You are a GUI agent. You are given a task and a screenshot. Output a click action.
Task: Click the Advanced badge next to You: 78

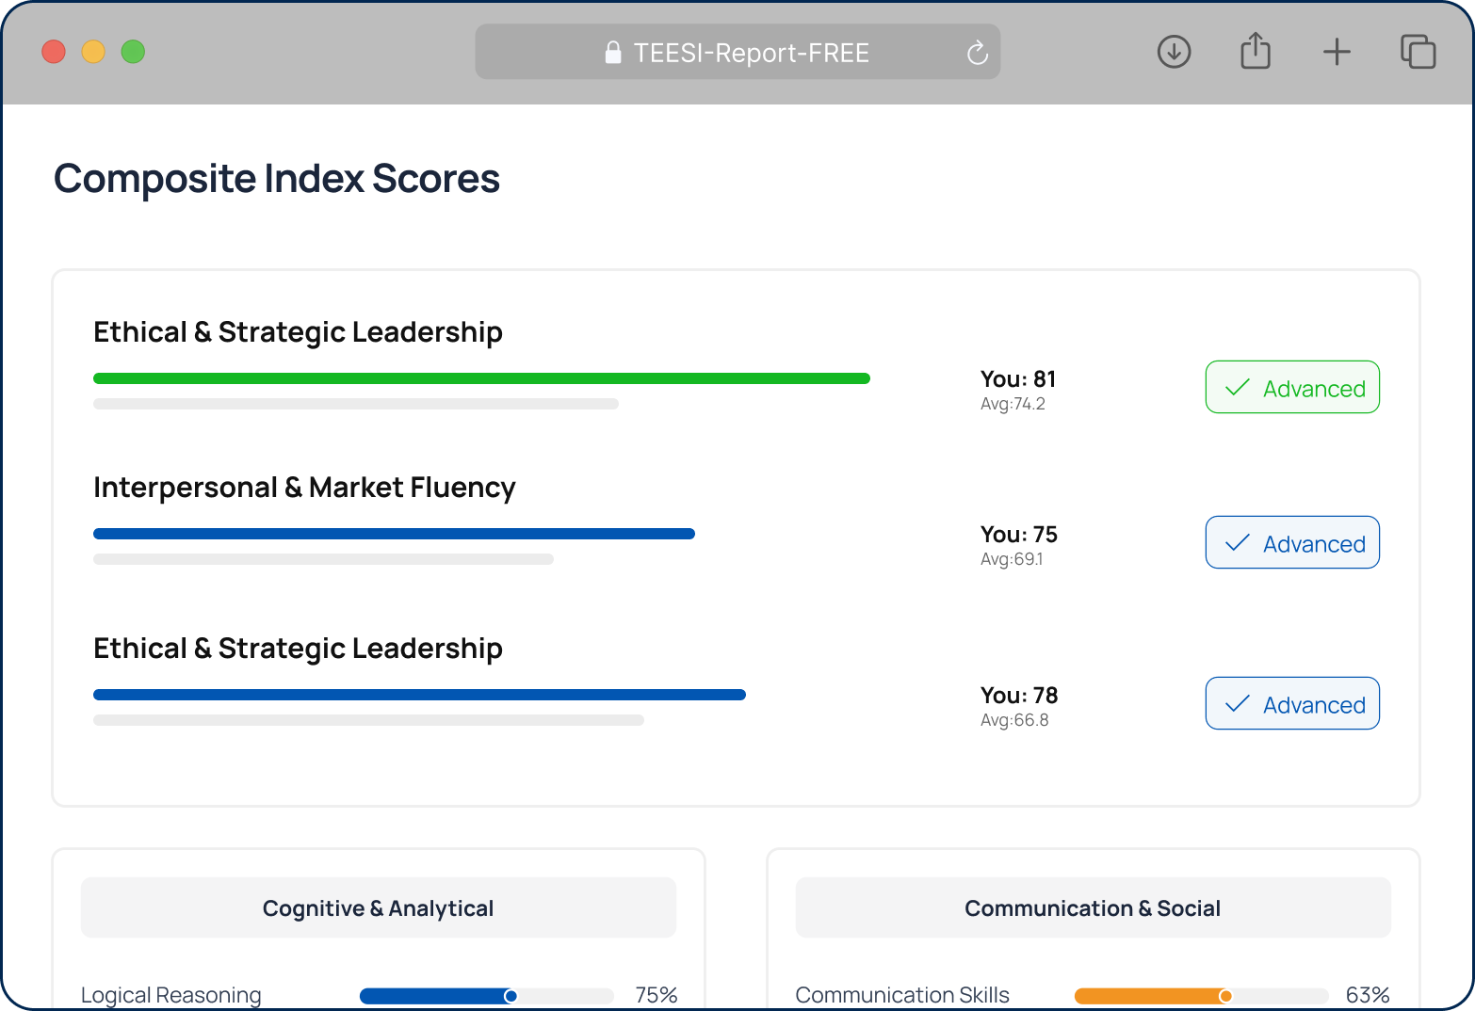(x=1292, y=703)
